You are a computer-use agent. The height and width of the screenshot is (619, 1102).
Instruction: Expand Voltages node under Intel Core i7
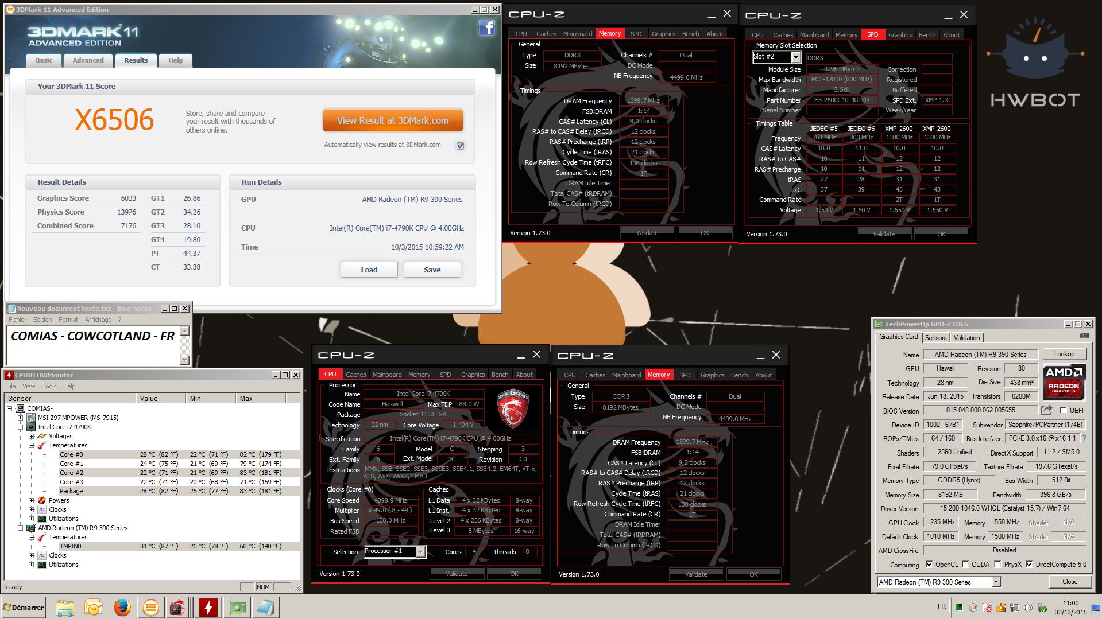(32, 436)
